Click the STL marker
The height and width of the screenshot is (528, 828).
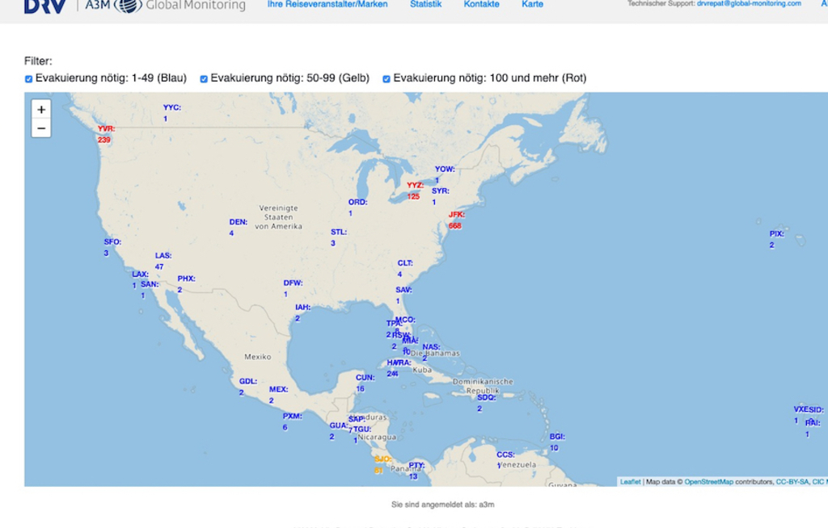[339, 237]
